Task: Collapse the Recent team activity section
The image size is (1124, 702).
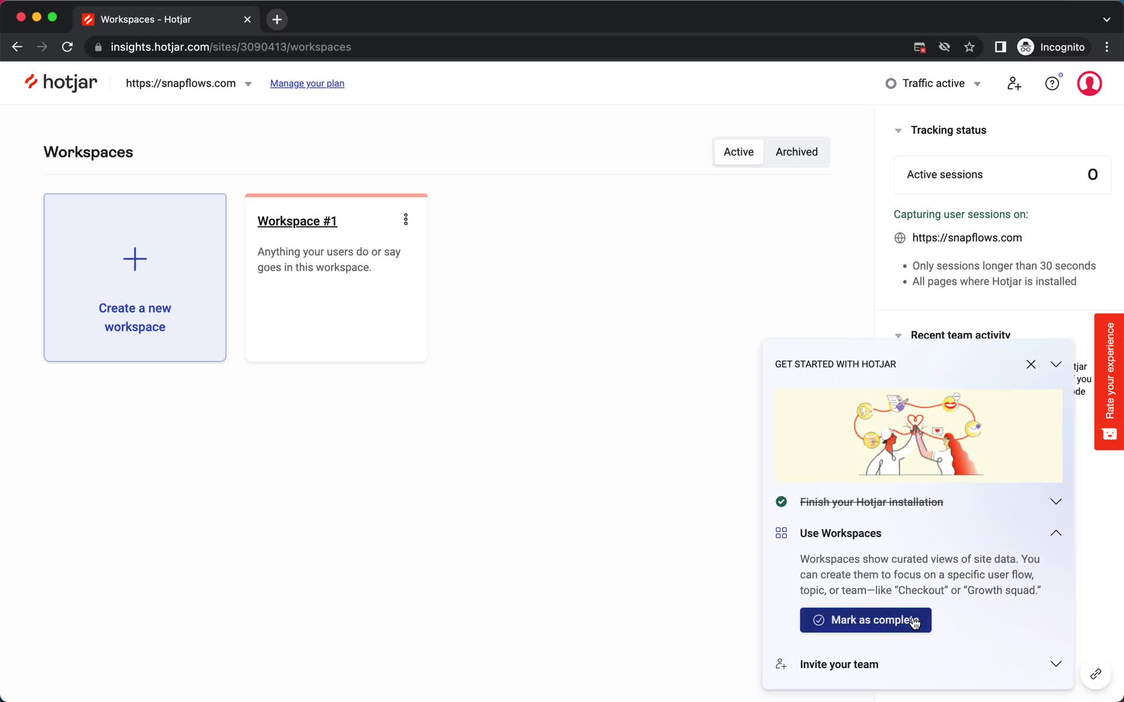Action: click(898, 335)
